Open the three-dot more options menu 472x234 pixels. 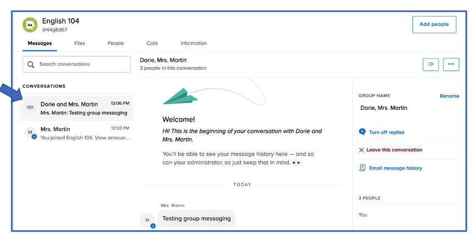pyautogui.click(x=451, y=64)
